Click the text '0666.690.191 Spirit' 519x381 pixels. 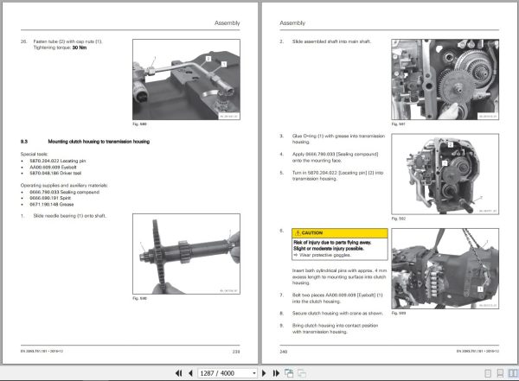tap(50, 198)
